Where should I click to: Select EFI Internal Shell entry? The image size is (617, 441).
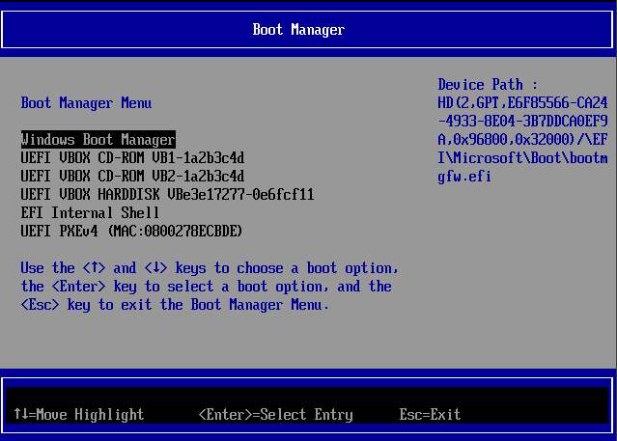click(x=90, y=213)
